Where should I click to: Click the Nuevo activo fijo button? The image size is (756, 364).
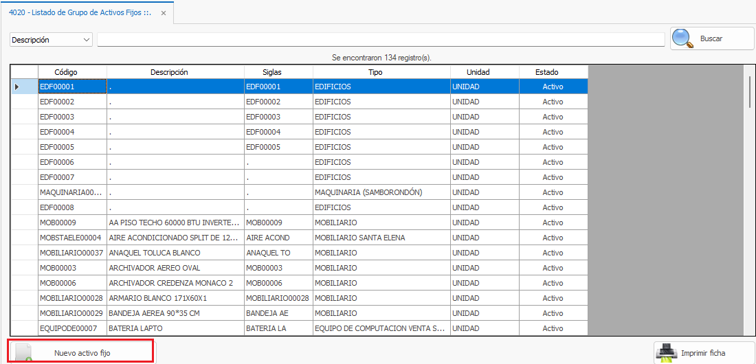tap(82, 352)
